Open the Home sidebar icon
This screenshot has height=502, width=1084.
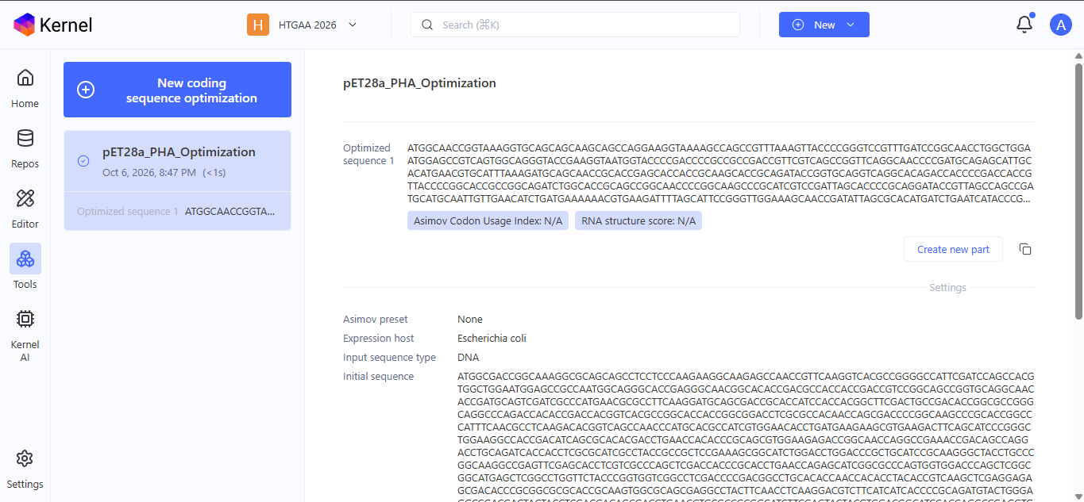[25, 78]
